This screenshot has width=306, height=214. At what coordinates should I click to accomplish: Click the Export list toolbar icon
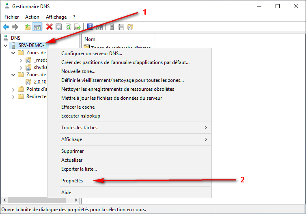pyautogui.click(x=77, y=27)
